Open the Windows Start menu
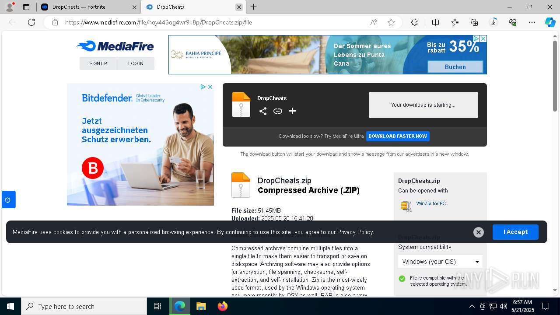The width and height of the screenshot is (560, 315). tap(10, 306)
